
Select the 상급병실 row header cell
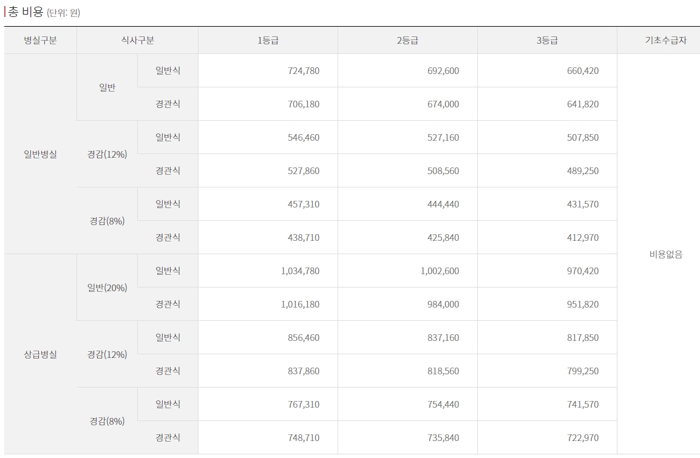[x=40, y=354]
